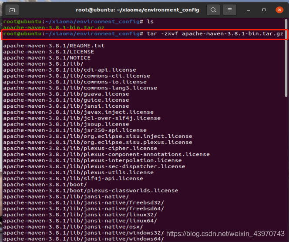
Task: Select the jcl-over-slf4j.license line
Action: (82, 118)
